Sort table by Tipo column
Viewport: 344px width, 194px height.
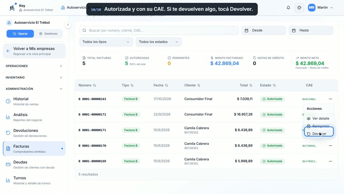(128, 86)
